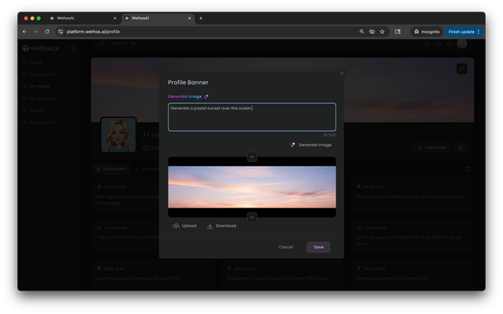The height and width of the screenshot is (314, 503).
Task: Click the Generate Image gradient label
Action: [x=185, y=97]
